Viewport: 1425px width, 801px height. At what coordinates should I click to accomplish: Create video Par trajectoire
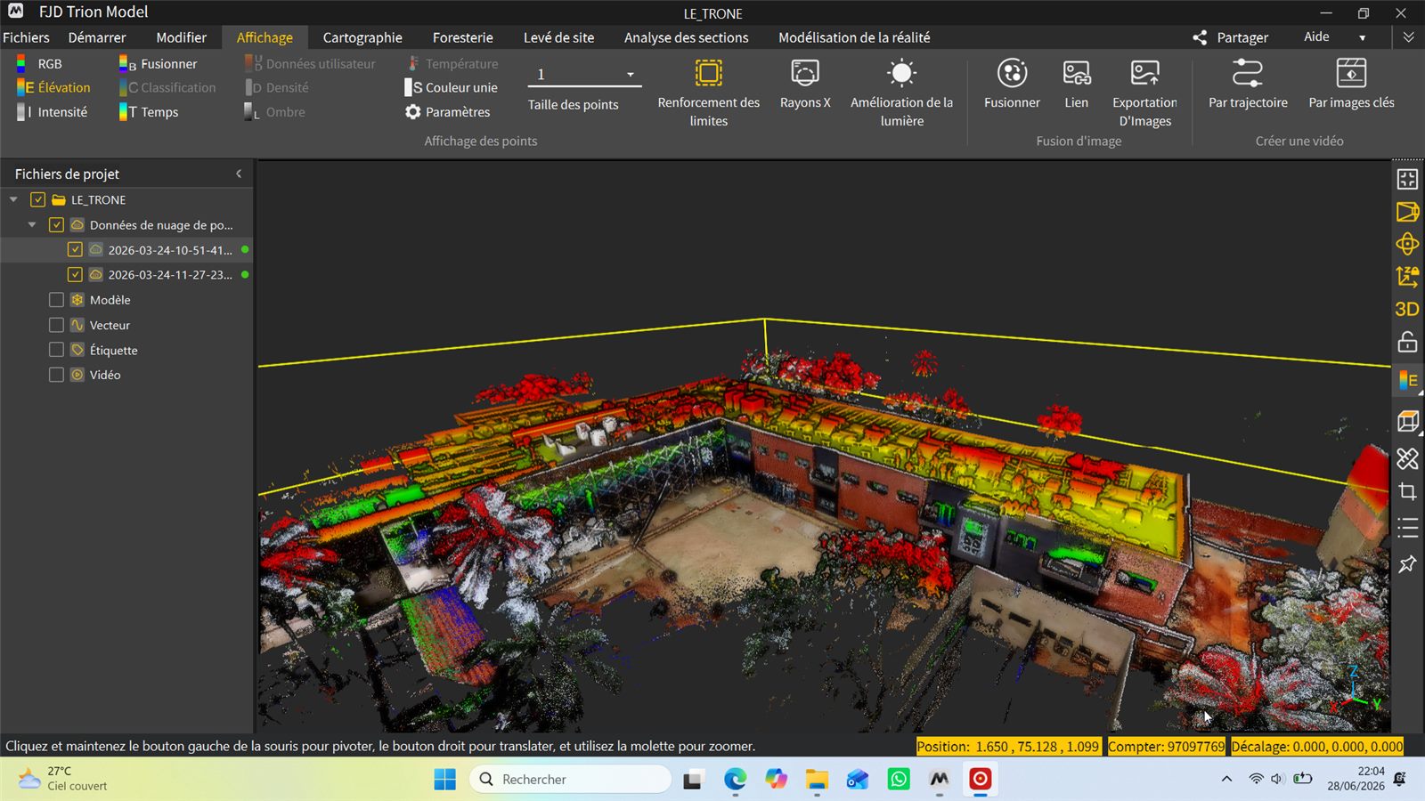(1248, 85)
